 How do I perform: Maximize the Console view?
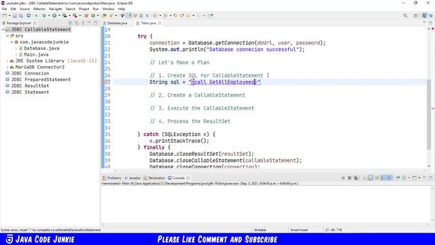tap(430, 178)
